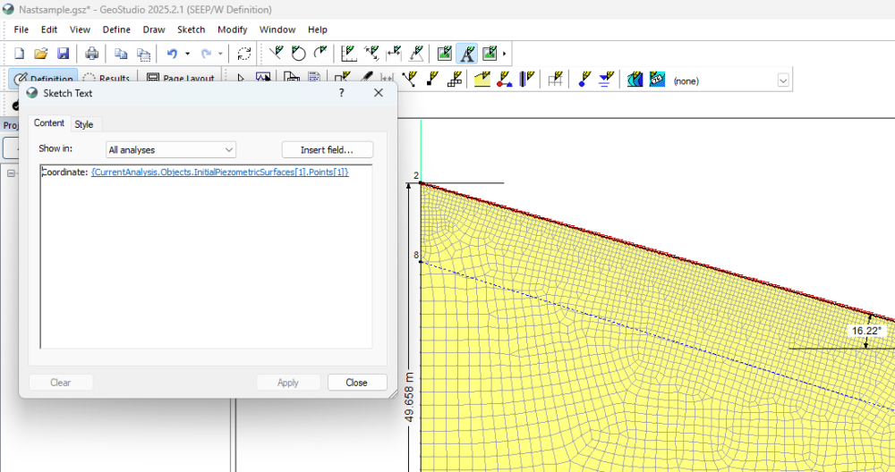Undo the last action
The width and height of the screenshot is (895, 472).
[172, 54]
